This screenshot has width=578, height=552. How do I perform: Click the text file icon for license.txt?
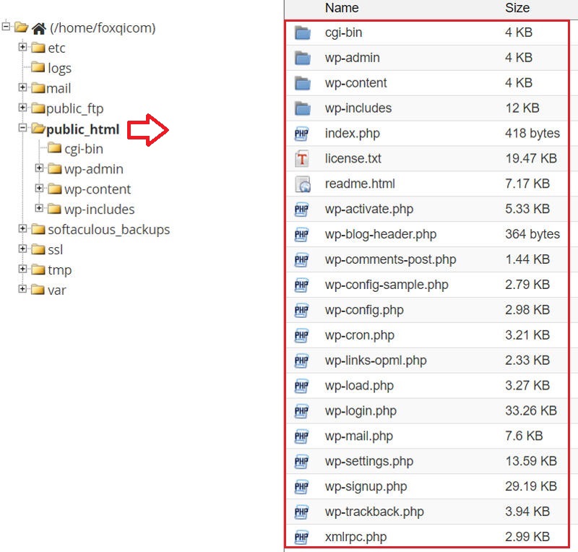301,158
